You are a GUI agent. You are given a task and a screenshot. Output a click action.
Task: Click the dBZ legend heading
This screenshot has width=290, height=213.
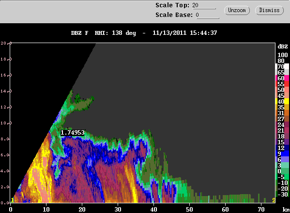pyautogui.click(x=283, y=46)
